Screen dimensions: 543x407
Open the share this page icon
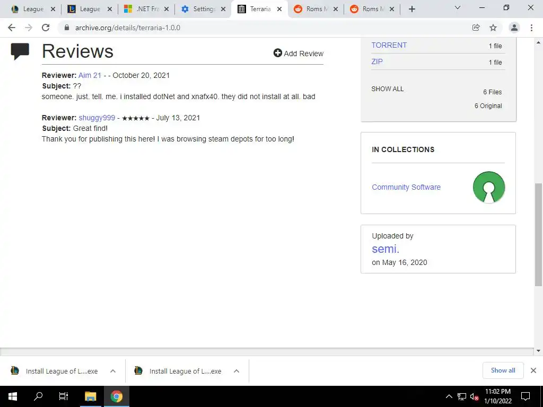[x=476, y=28]
